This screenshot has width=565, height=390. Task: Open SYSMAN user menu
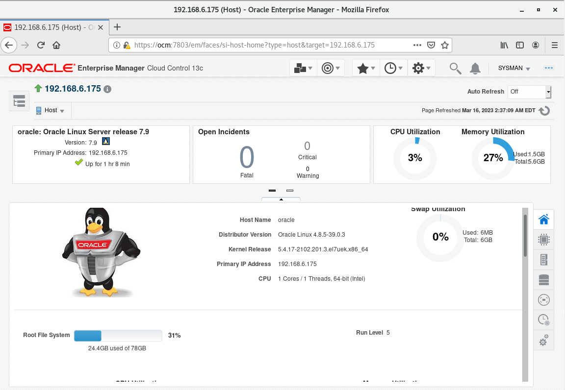pyautogui.click(x=514, y=68)
